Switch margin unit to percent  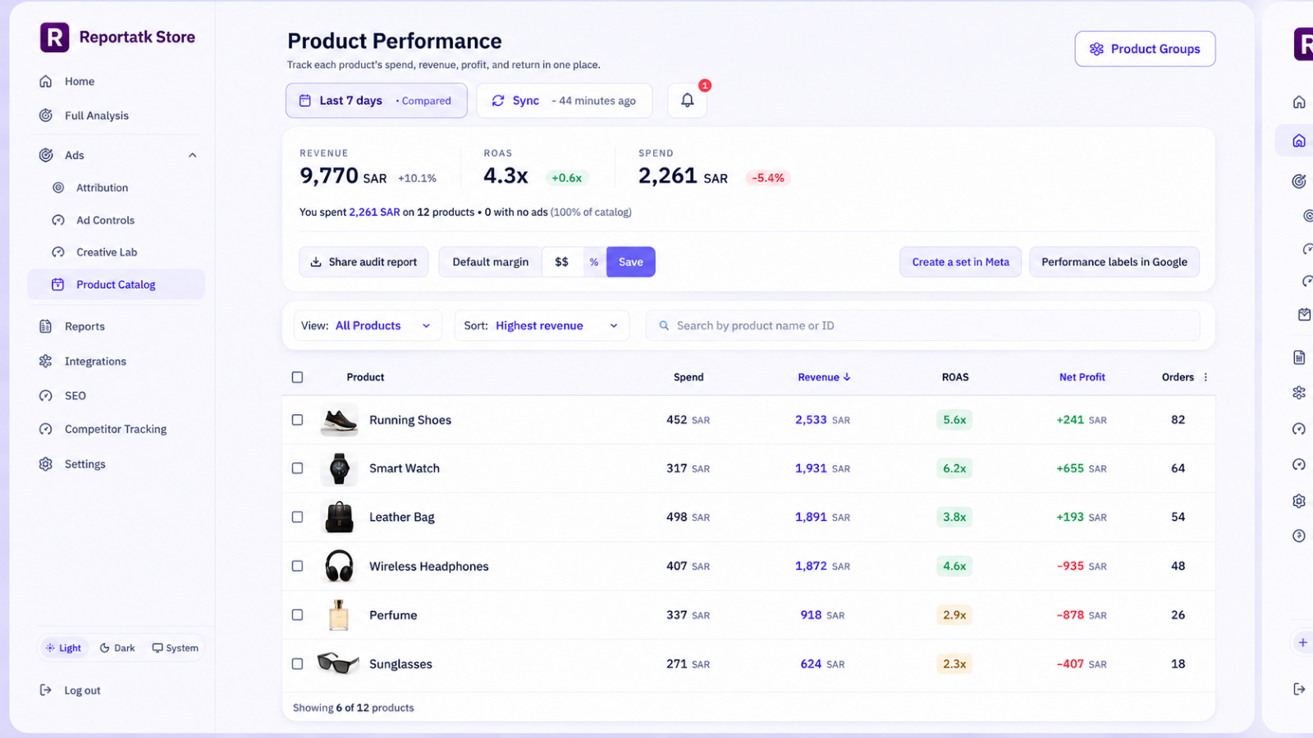[x=594, y=262]
